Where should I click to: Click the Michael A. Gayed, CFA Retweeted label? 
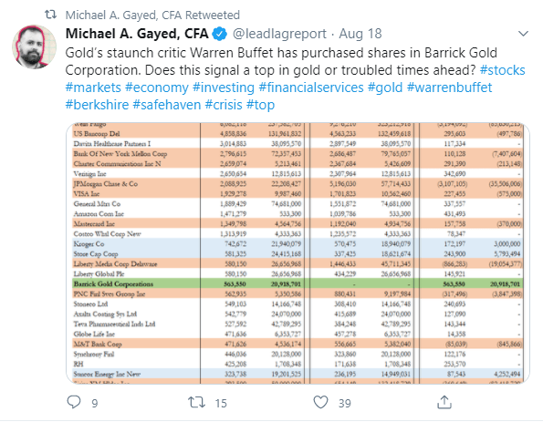click(x=152, y=15)
